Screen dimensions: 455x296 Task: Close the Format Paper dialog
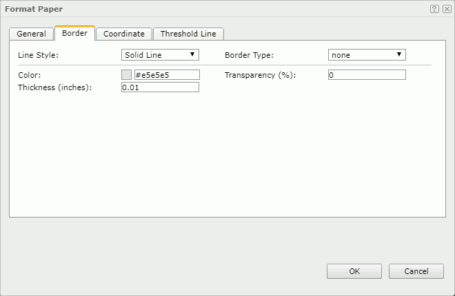tap(446, 9)
